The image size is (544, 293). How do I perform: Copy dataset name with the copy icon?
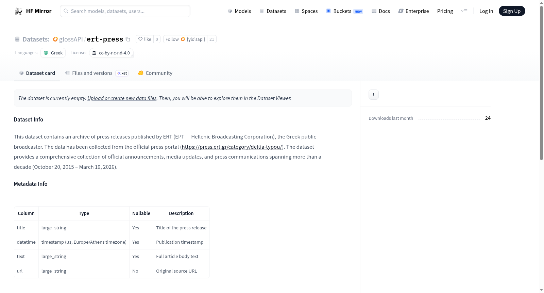click(x=128, y=39)
